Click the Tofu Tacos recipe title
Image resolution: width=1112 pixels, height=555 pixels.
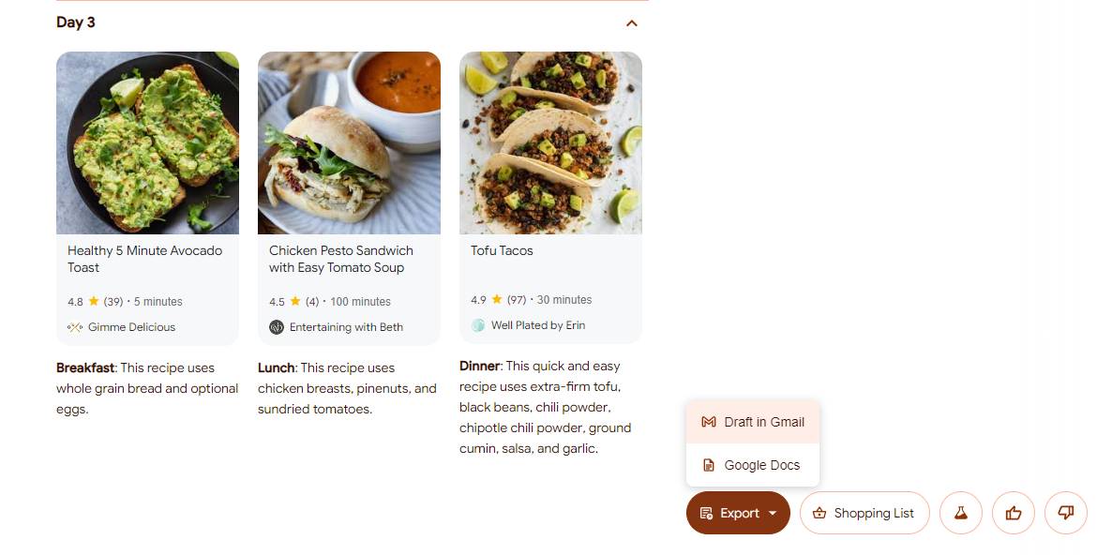pyautogui.click(x=502, y=250)
